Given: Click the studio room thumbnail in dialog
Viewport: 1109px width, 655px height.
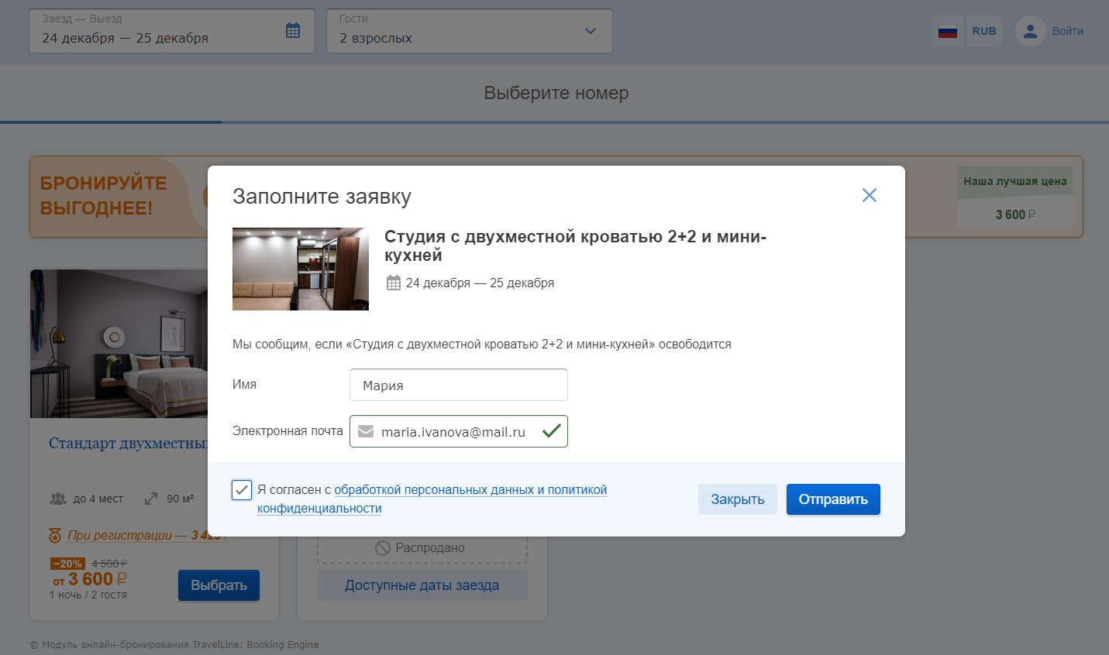Looking at the screenshot, I should (x=301, y=269).
